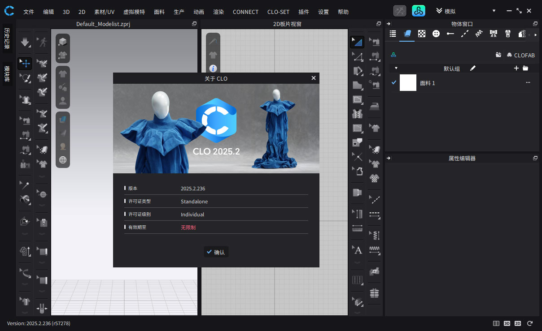This screenshot has height=331, width=542.
Task: Click the pencil icon next to 默认组
Action: [x=472, y=68]
